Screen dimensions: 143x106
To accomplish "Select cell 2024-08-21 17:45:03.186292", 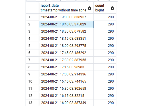I will click(66, 53).
